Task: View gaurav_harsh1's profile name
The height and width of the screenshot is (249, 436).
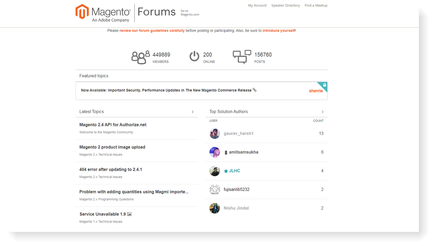Action: (238, 134)
